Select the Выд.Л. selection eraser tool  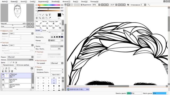click(58, 27)
